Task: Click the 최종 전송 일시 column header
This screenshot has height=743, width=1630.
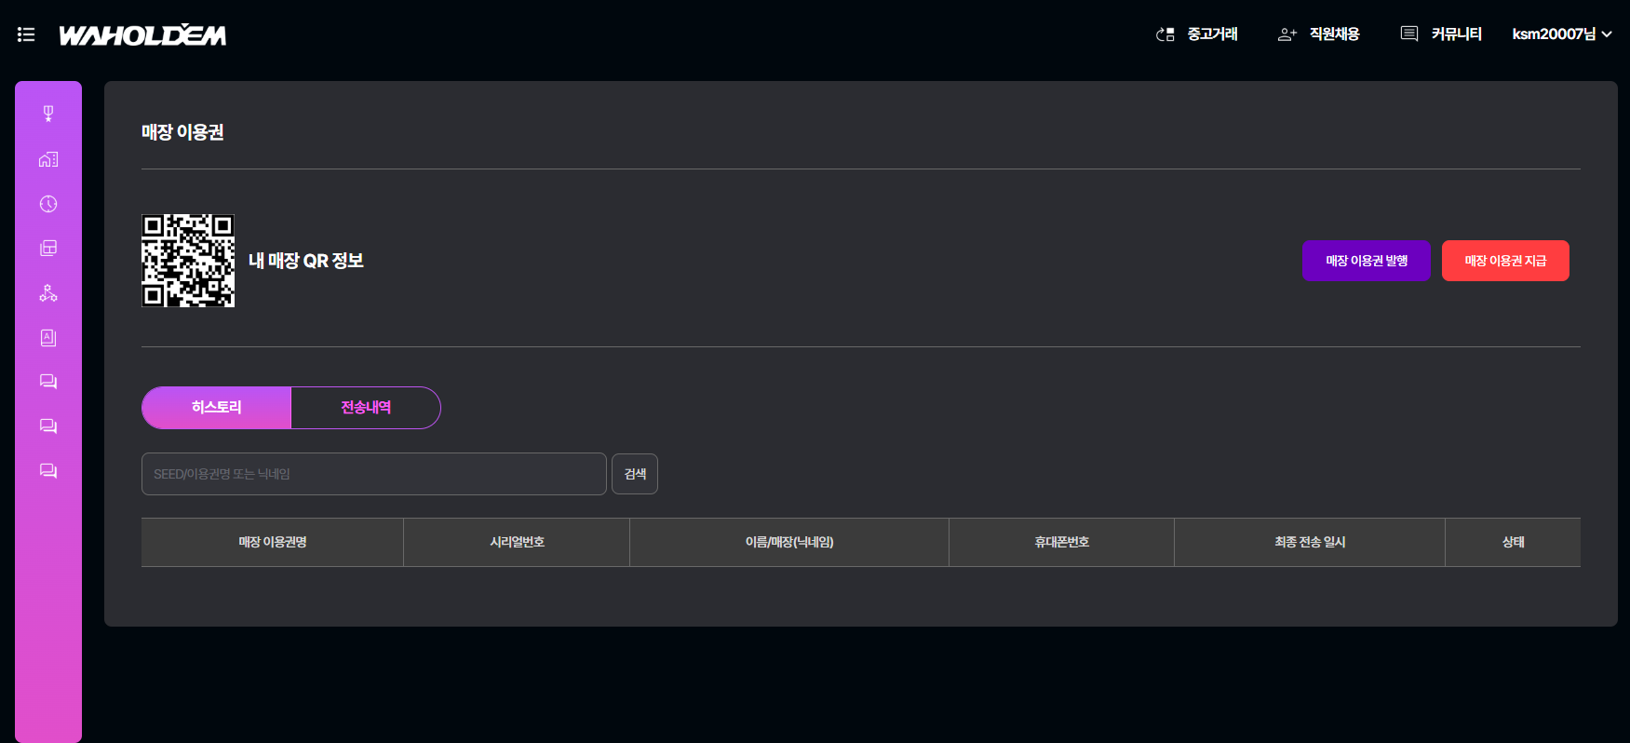Action: (x=1309, y=542)
